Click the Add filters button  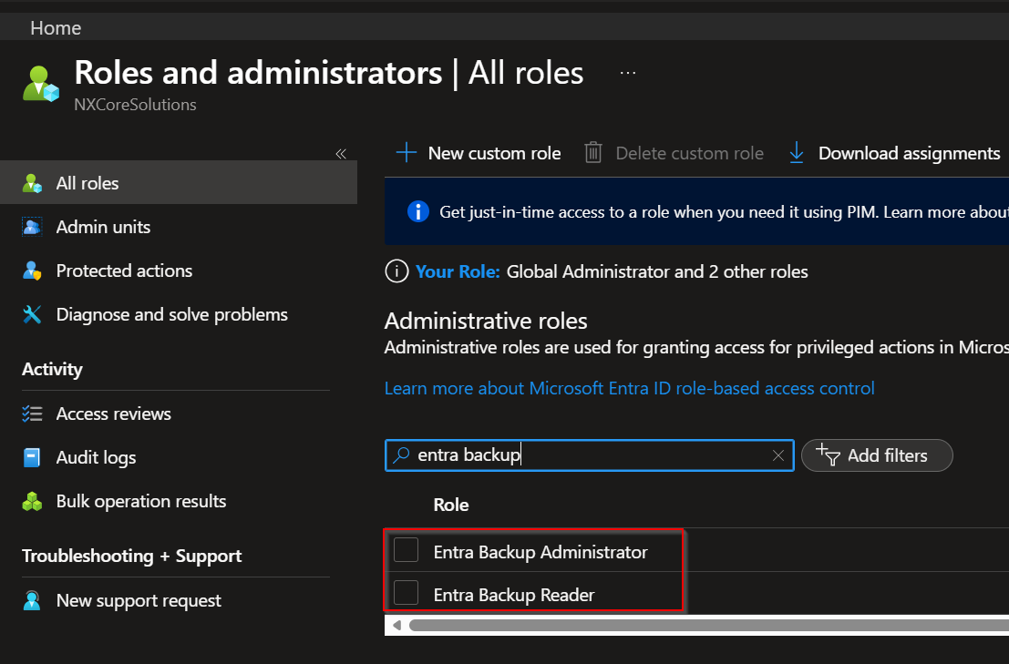pyautogui.click(x=877, y=455)
